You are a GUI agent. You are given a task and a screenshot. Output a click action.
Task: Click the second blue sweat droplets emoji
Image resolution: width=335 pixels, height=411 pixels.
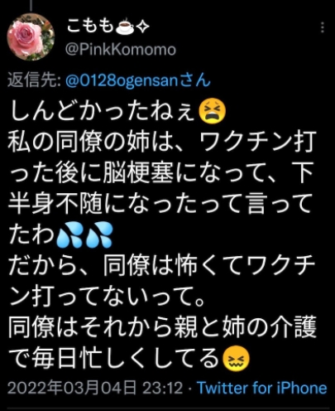[x=99, y=235]
